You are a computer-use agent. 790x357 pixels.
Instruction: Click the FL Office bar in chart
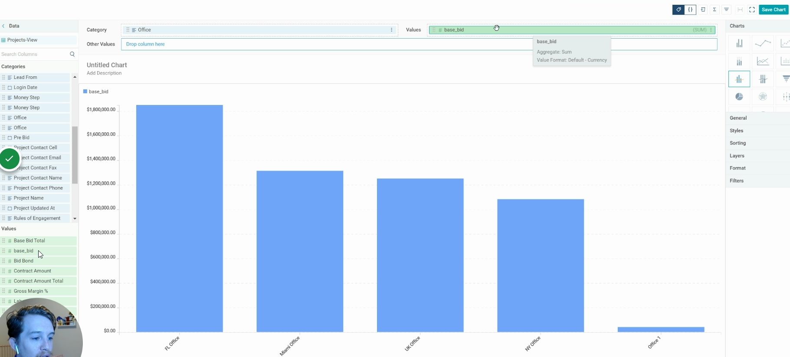(180, 218)
